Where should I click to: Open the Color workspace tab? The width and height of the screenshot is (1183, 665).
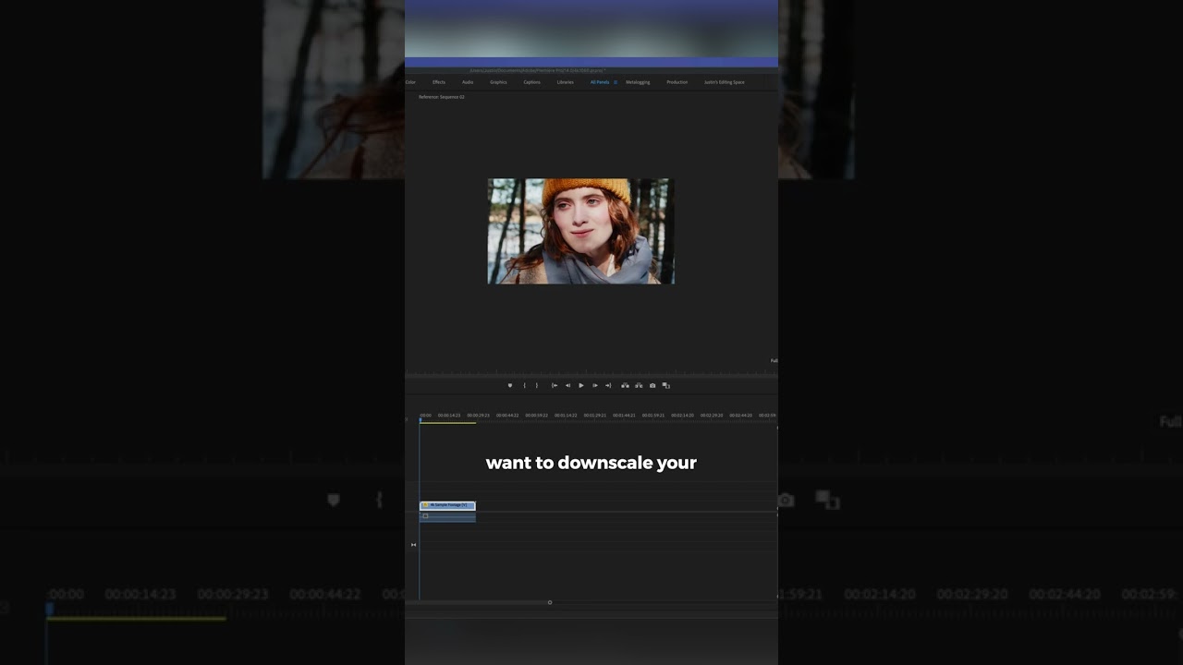coord(410,82)
